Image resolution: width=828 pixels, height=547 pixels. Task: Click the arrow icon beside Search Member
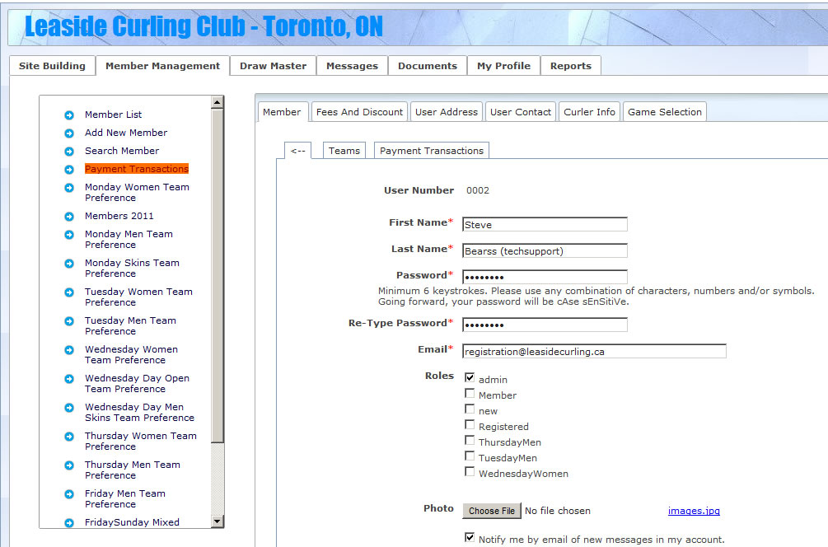coord(69,152)
